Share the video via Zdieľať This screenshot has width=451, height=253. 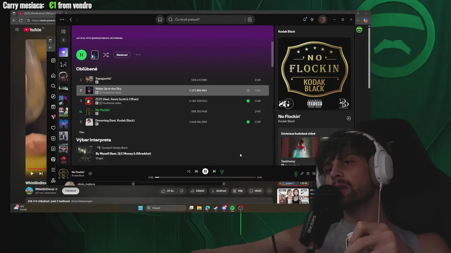coord(198,191)
